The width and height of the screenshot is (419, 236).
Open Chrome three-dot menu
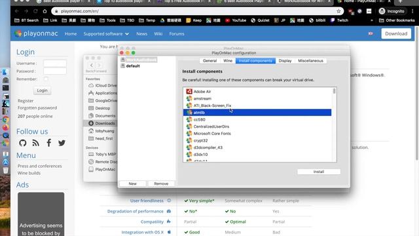(x=413, y=11)
